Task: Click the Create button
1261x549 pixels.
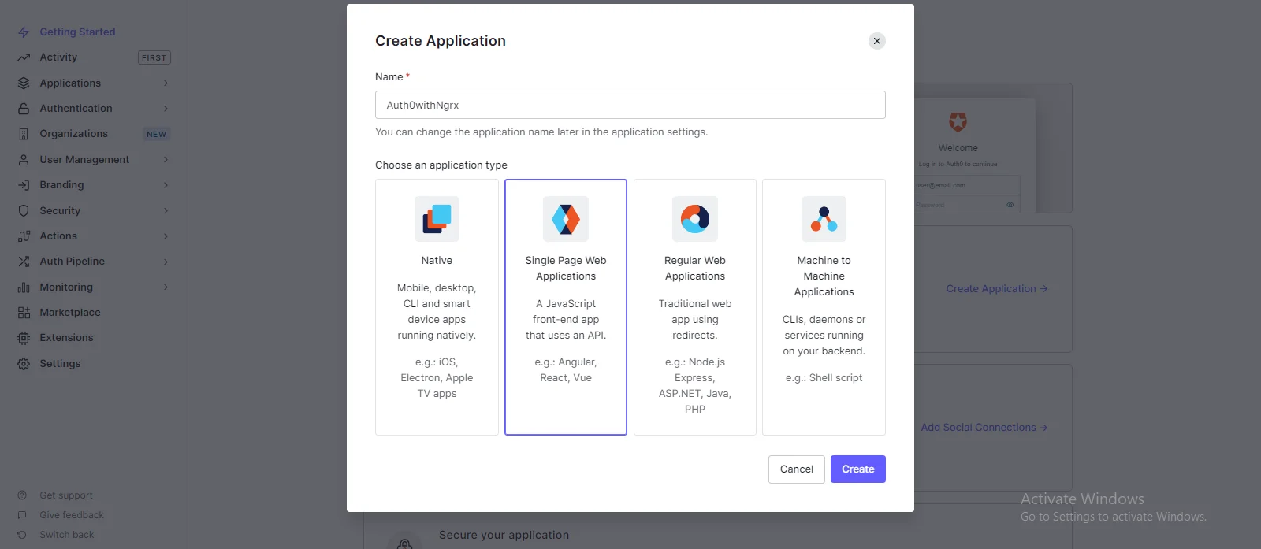Action: tap(858, 469)
